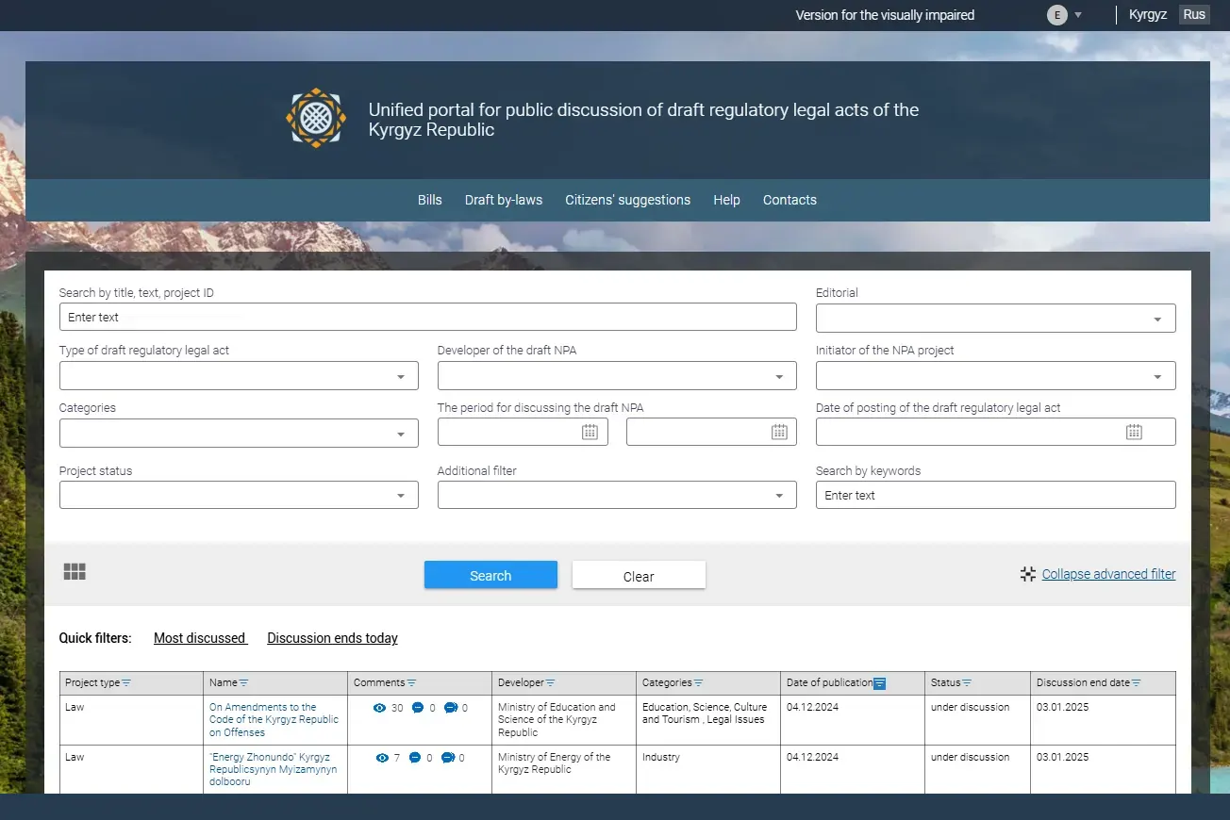The width and height of the screenshot is (1230, 820).
Task: Click Name column filter icon
Action: [243, 682]
